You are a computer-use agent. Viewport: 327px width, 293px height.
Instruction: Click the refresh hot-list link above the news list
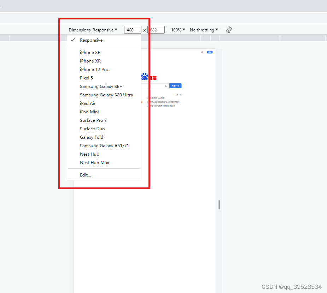[x=178, y=95]
